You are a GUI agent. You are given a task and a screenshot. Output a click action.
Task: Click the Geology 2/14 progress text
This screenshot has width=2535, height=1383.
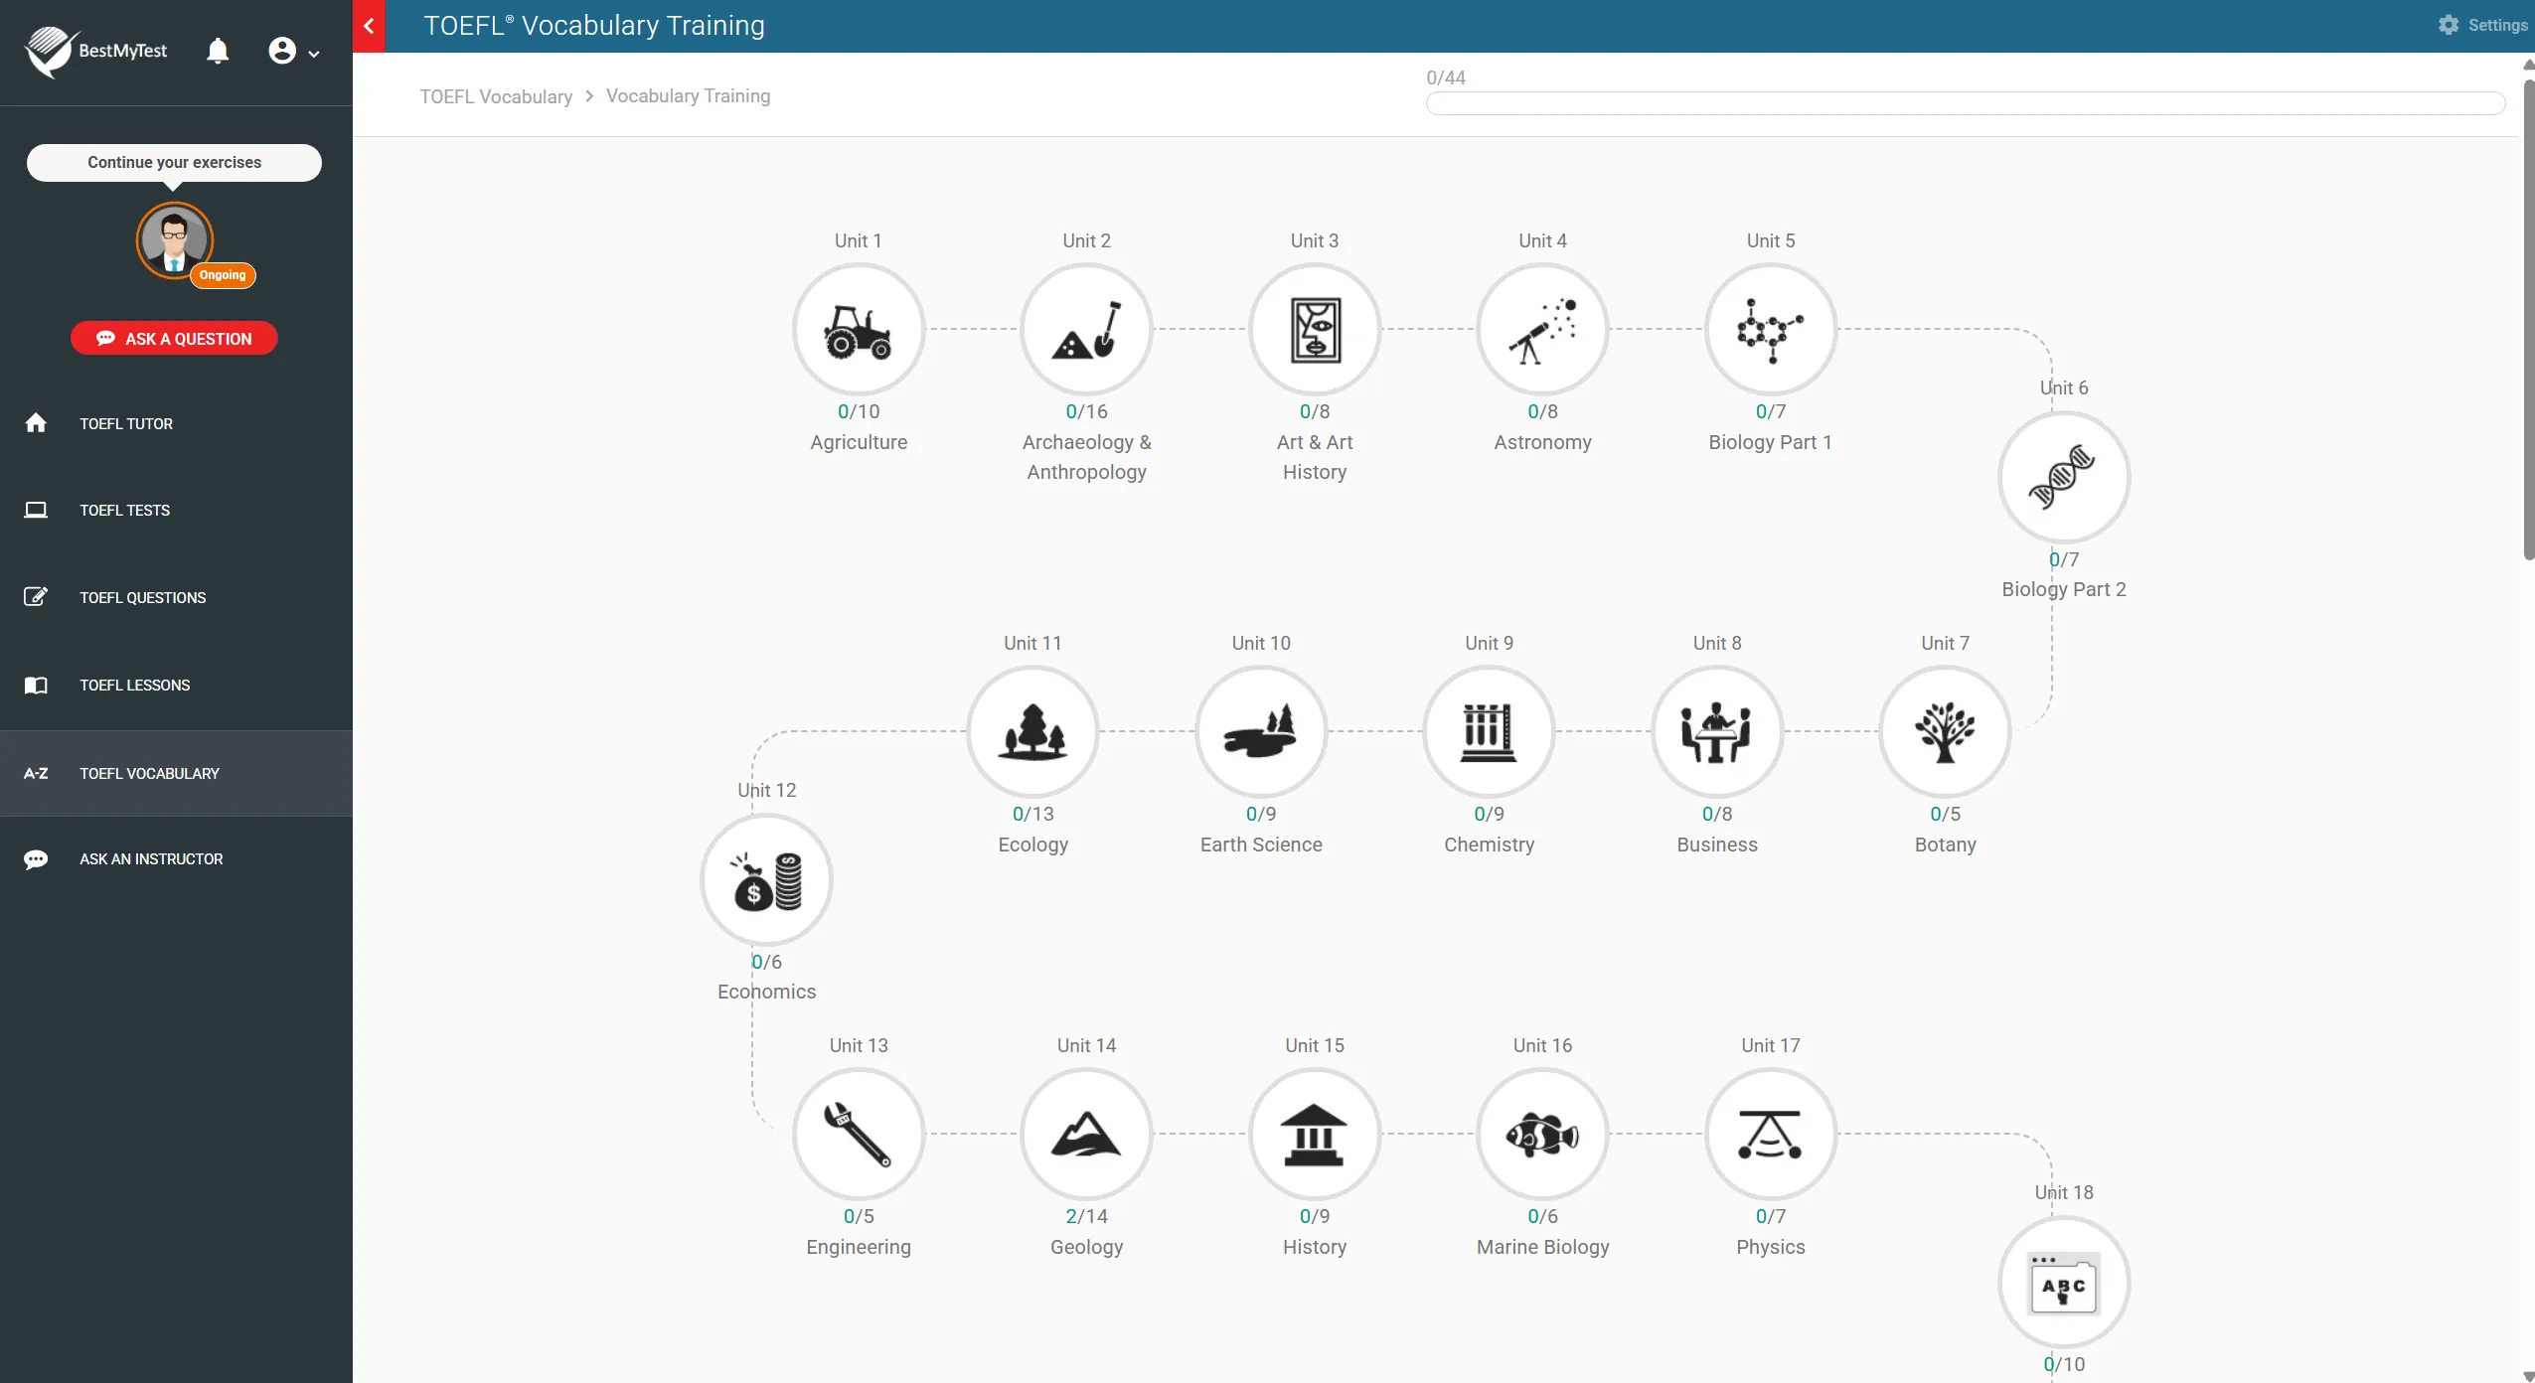[1086, 1216]
